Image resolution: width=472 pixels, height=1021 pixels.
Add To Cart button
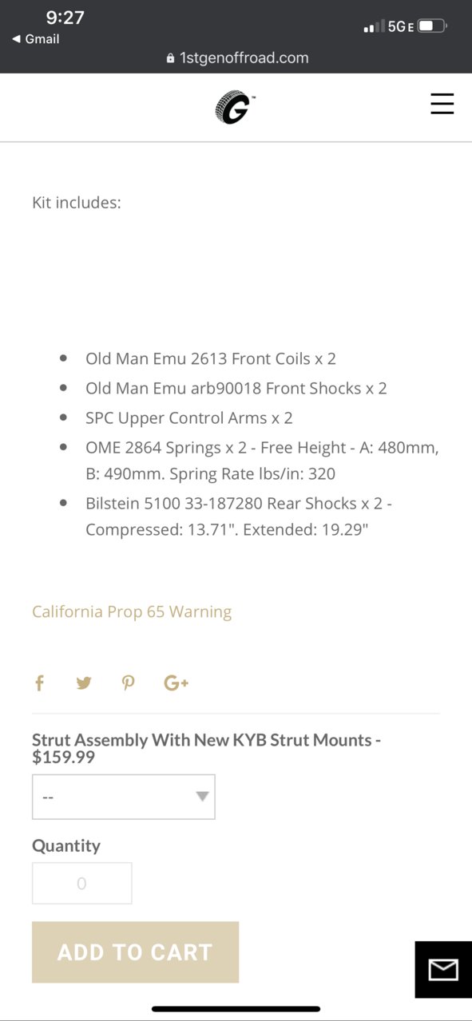135,952
